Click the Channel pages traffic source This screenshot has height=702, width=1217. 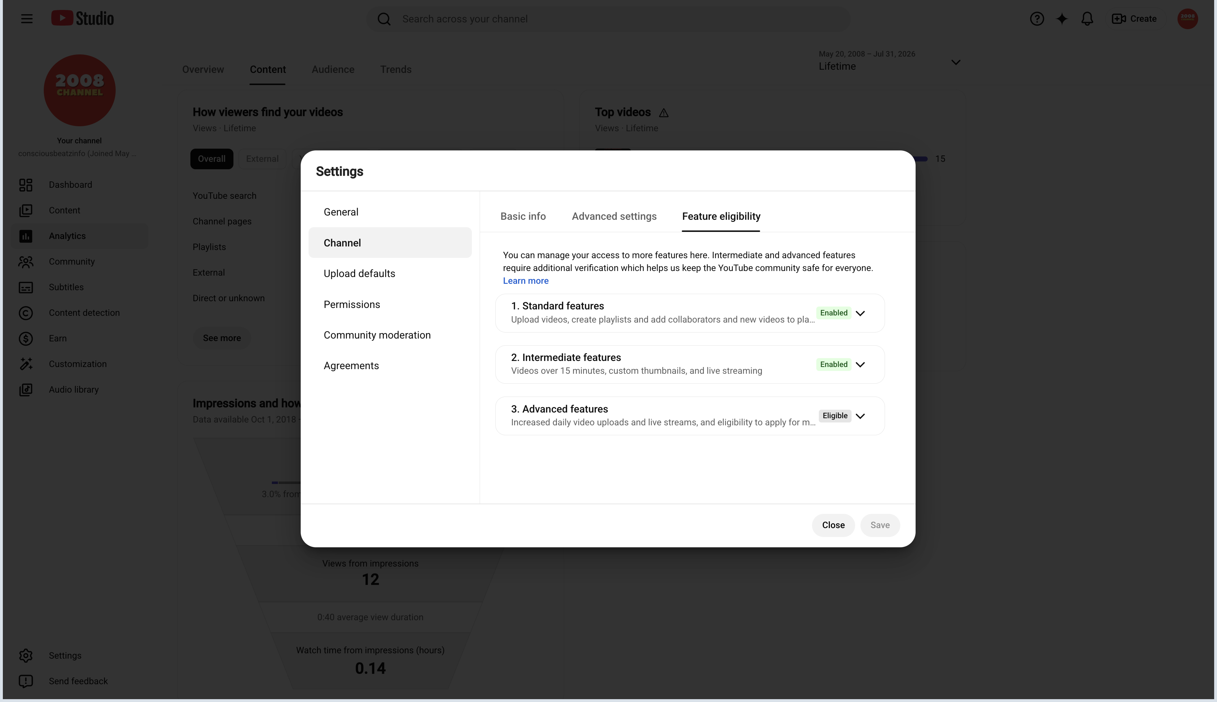(222, 221)
